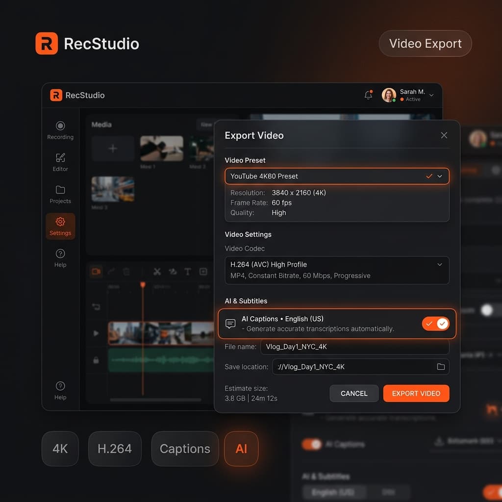Select the Text tool in the timeline toolbar
This screenshot has height=502, width=502.
(187, 272)
